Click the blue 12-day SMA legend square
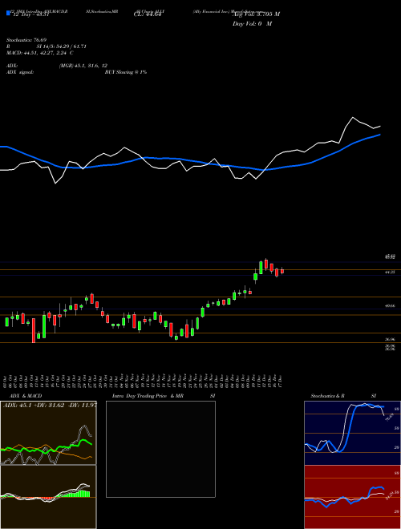401x529 pixels. click(9, 13)
